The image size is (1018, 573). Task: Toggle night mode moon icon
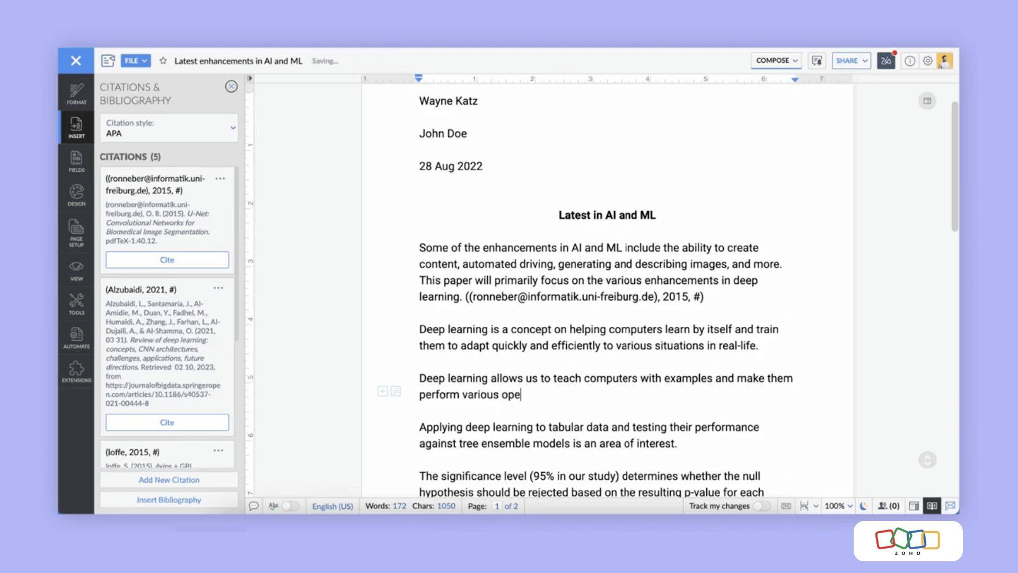click(864, 506)
